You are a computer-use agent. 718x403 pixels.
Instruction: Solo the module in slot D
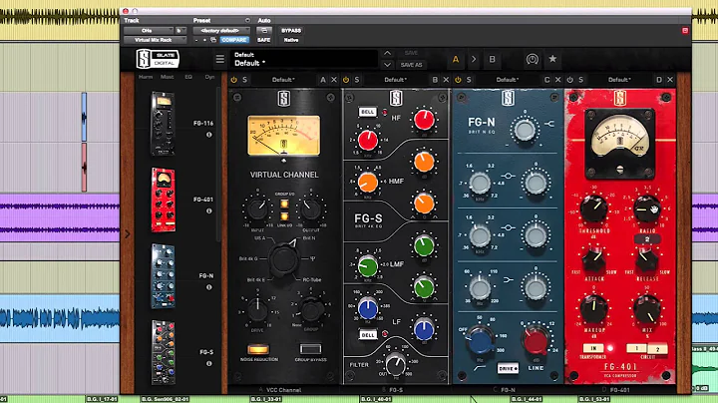pos(580,80)
